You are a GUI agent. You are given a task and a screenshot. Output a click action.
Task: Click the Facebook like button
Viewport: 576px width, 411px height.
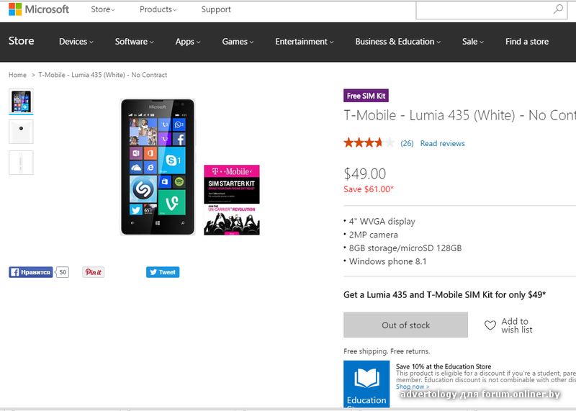(31, 272)
